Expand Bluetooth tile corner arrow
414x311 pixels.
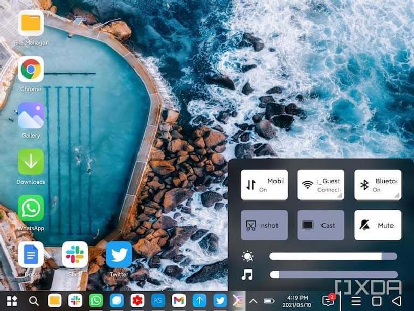(x=397, y=195)
